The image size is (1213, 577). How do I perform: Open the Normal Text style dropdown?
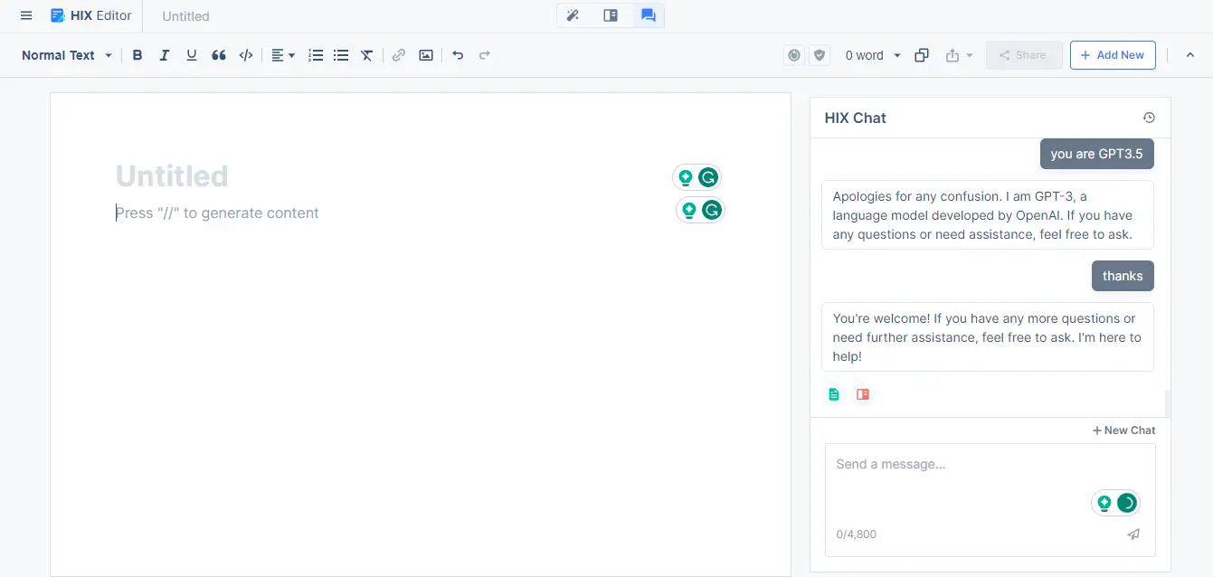click(x=63, y=55)
